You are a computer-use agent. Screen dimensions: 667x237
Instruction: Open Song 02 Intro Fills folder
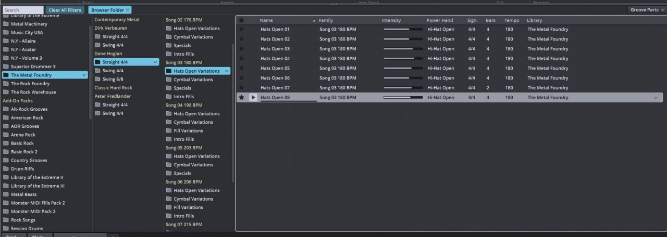point(180,54)
